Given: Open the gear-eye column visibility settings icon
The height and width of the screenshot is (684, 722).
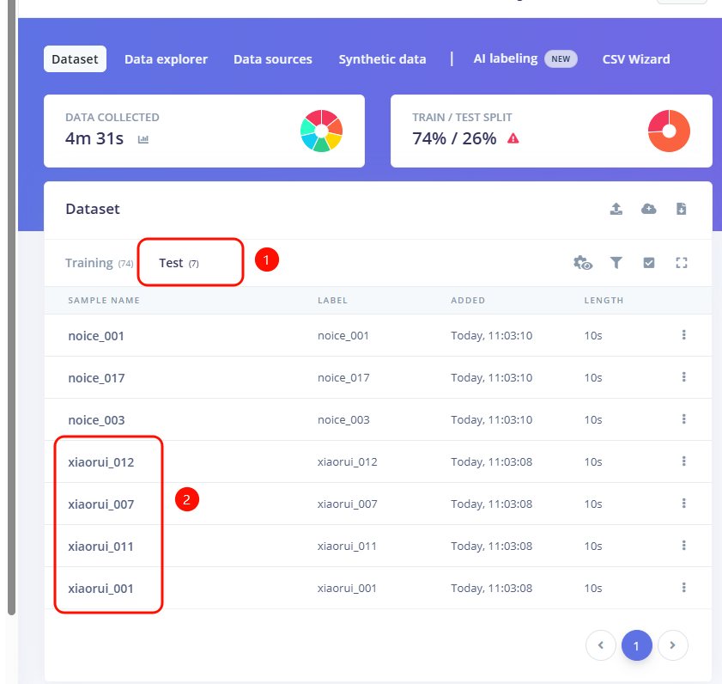Looking at the screenshot, I should point(583,263).
